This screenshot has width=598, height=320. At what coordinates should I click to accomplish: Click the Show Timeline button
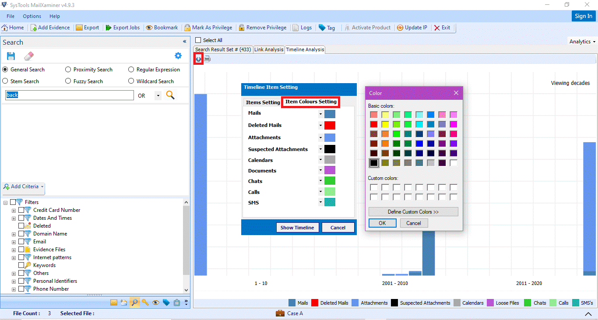coord(297,228)
